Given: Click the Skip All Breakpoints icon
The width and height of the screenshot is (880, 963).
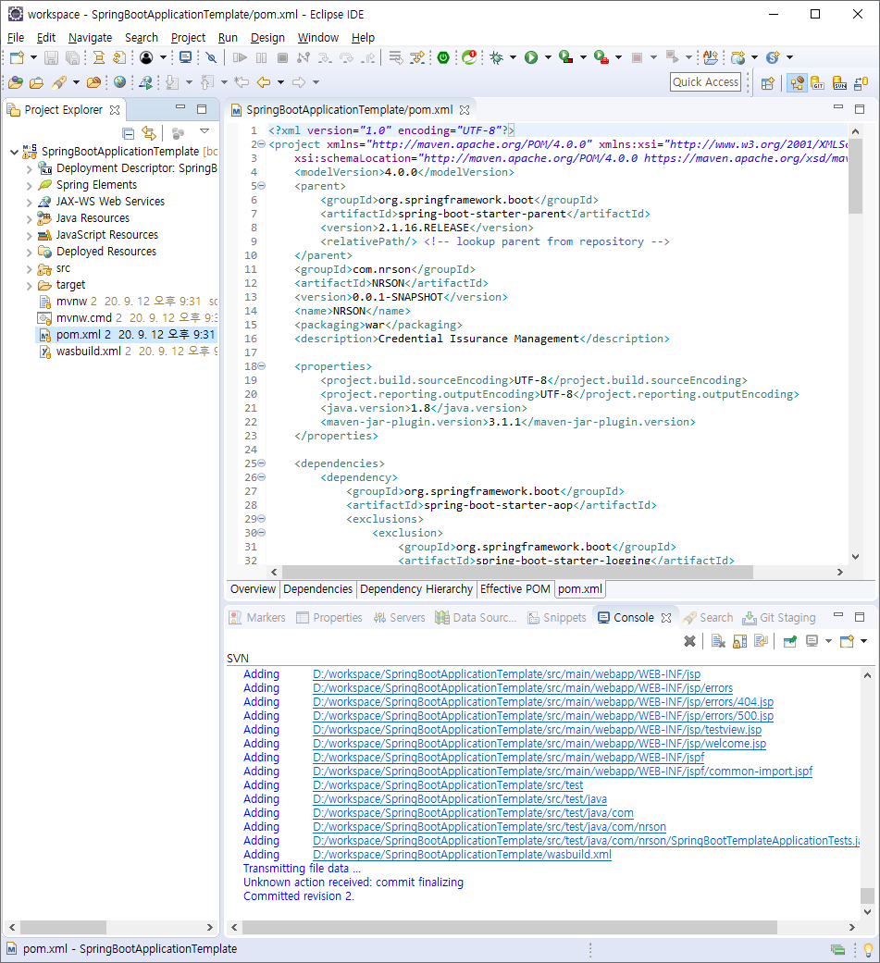Looking at the screenshot, I should click(x=211, y=57).
